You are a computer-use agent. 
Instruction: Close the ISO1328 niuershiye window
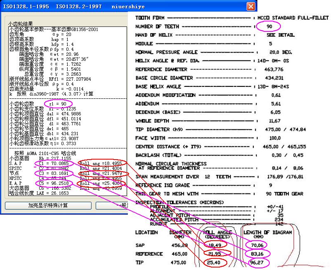pos(251,6)
